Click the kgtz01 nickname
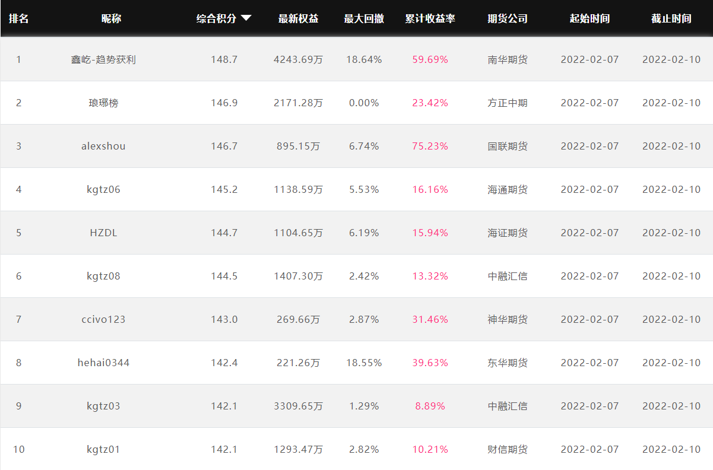This screenshot has height=470, width=713. click(x=103, y=449)
